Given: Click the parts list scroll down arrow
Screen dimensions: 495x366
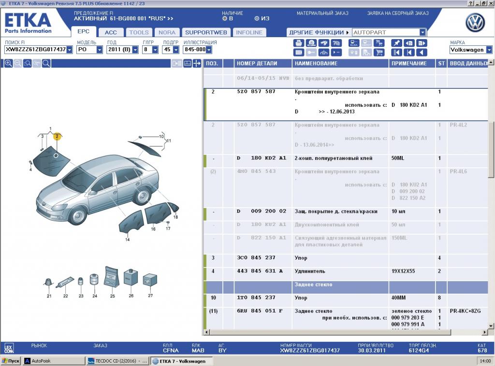Looking at the screenshot, I should coord(491,326).
